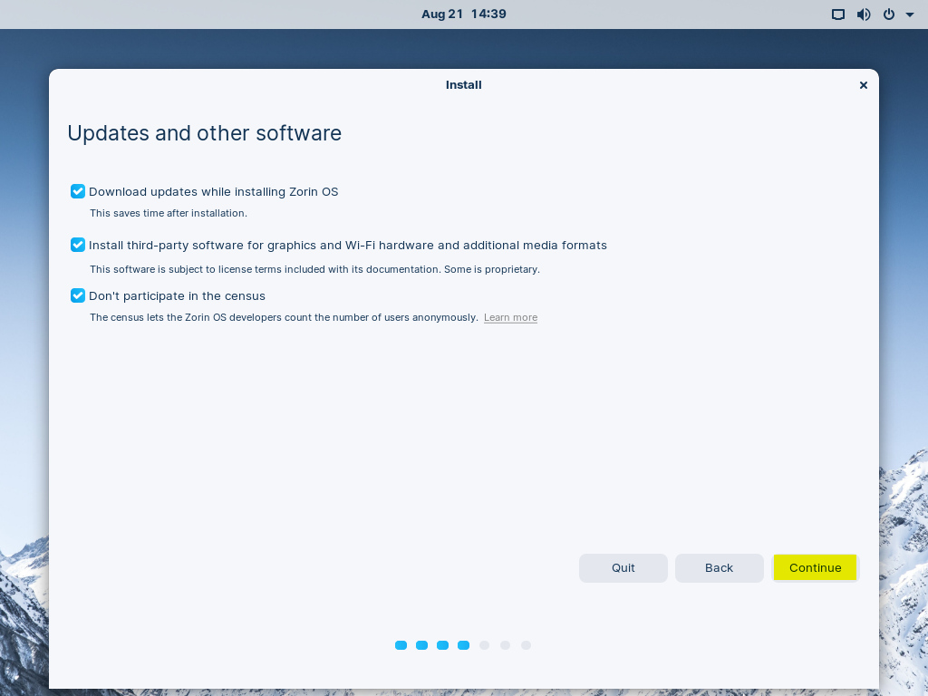Viewport: 928px width, 696px height.
Task: Open the clock showing Aug 21 14:39
Action: tap(463, 14)
